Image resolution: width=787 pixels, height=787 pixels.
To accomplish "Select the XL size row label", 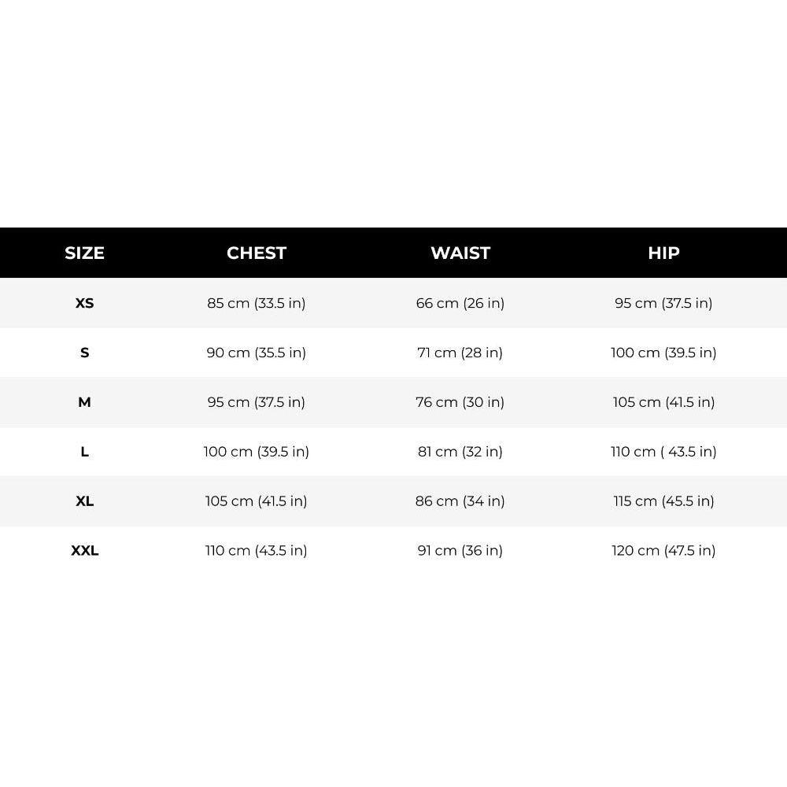I will [x=84, y=501].
